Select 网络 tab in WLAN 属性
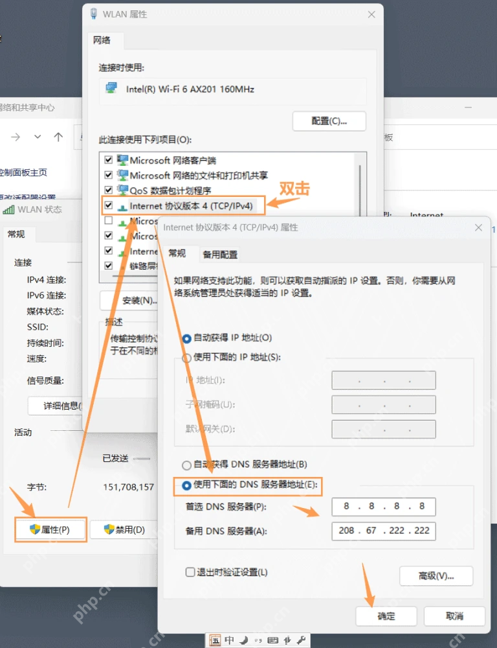This screenshot has width=497, height=648. [x=102, y=40]
